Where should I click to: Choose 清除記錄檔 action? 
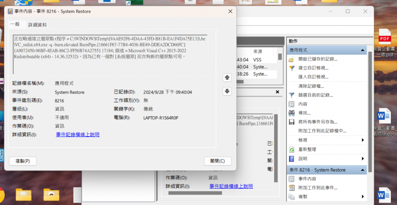point(311,86)
